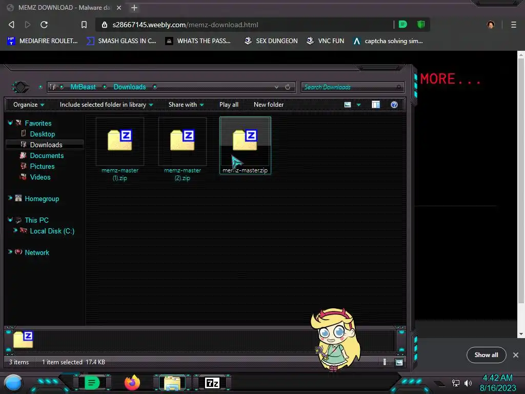
Task: Open the green chat app on taskbar
Action: tap(92, 383)
